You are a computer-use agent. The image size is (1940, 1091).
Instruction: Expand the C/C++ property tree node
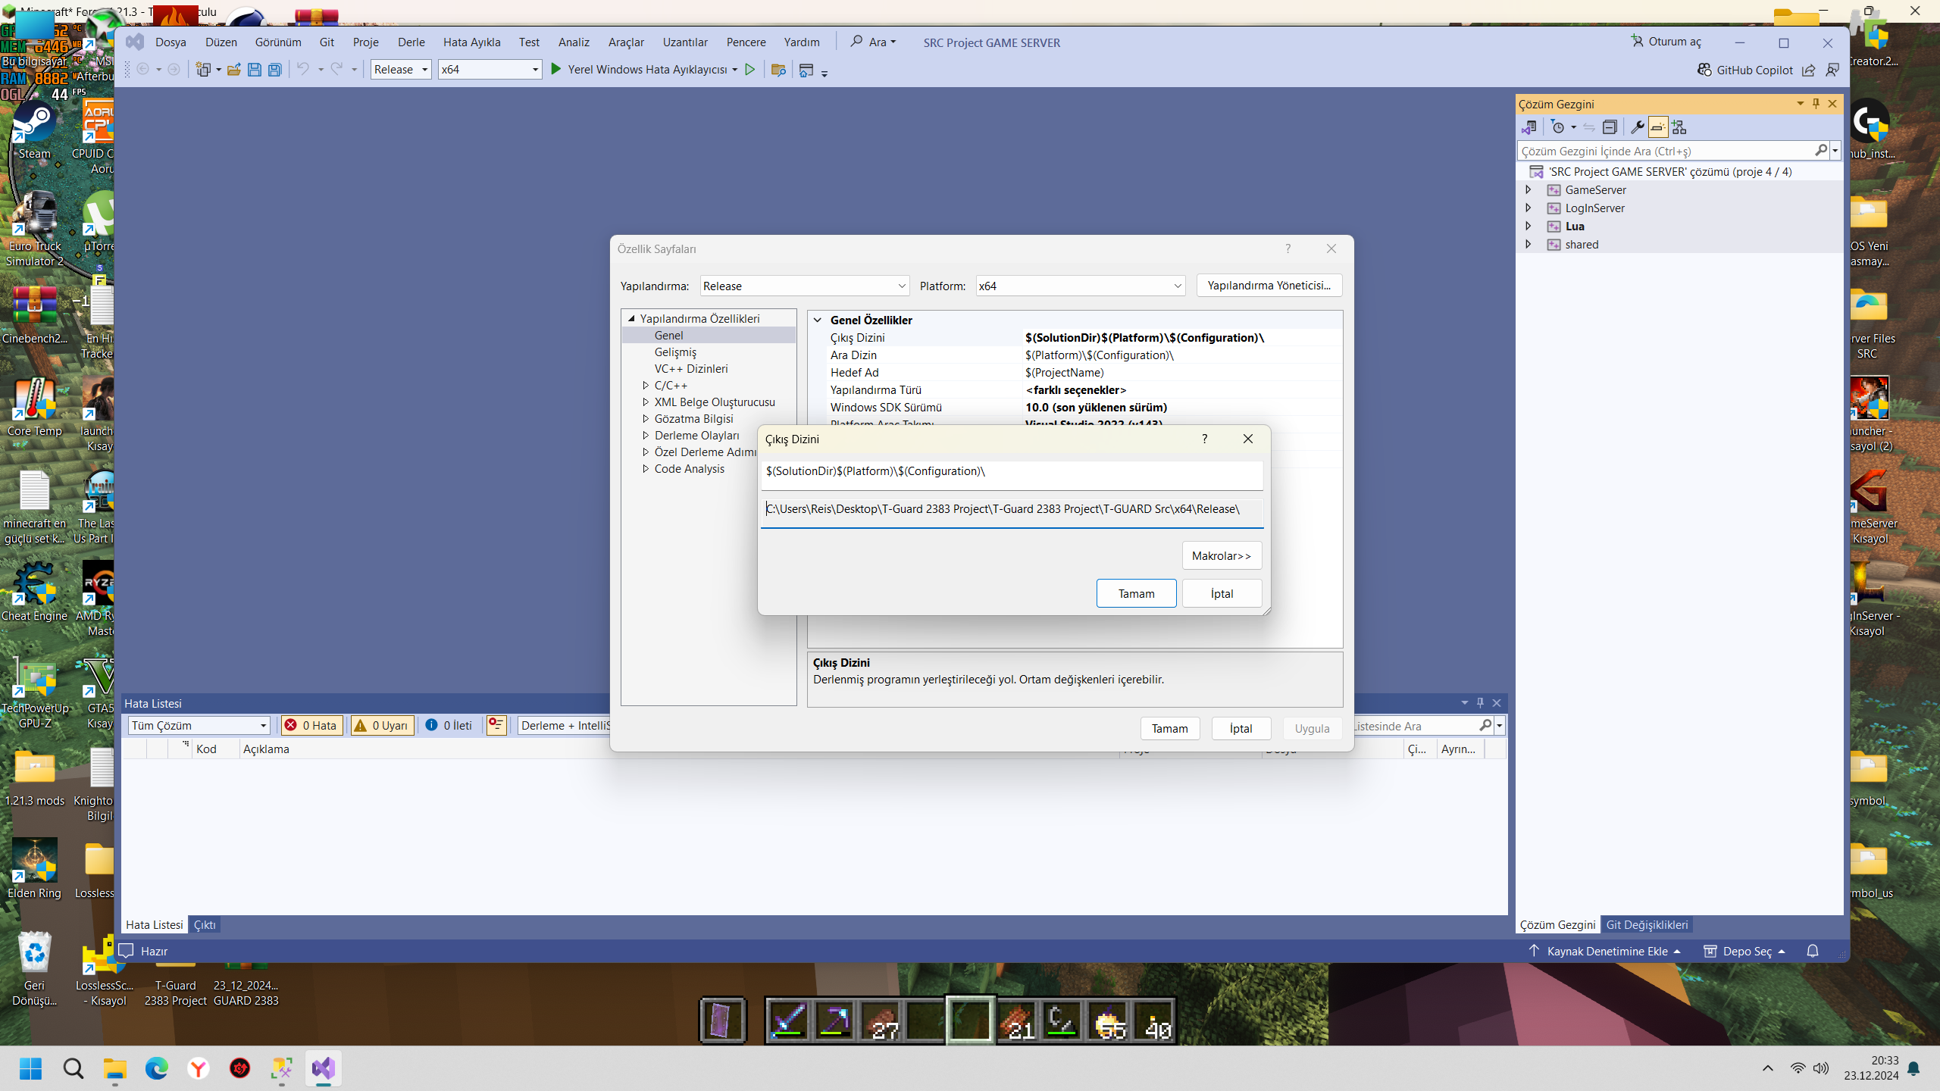pos(646,385)
